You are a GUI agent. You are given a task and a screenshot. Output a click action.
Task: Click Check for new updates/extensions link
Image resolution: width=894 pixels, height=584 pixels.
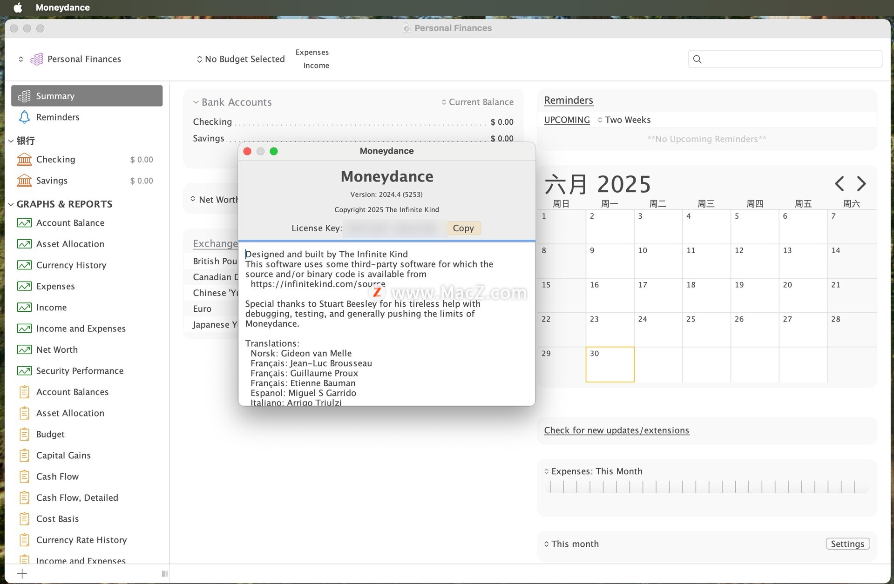(x=616, y=430)
